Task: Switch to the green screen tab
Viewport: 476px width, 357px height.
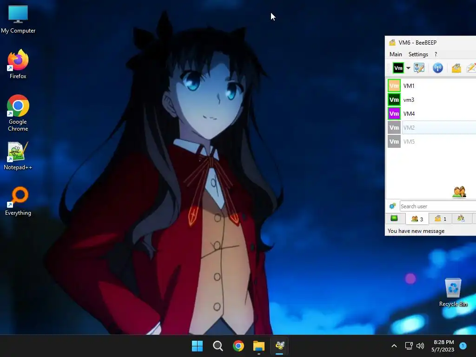Action: (x=394, y=218)
